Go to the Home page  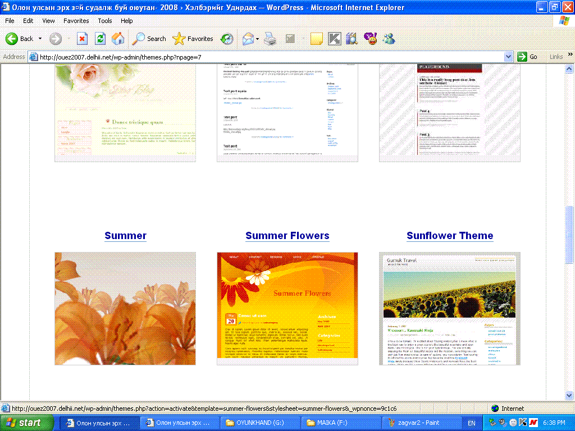tap(118, 39)
